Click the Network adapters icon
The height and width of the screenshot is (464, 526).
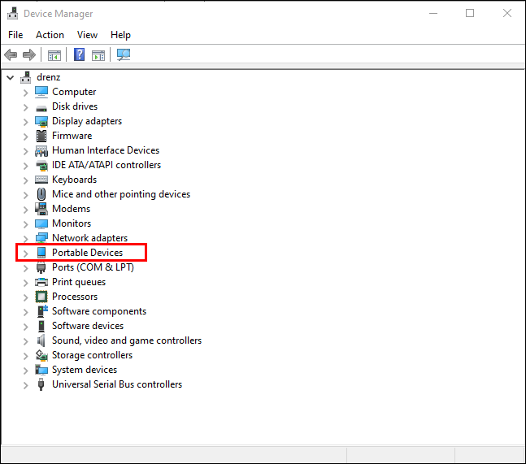point(41,238)
